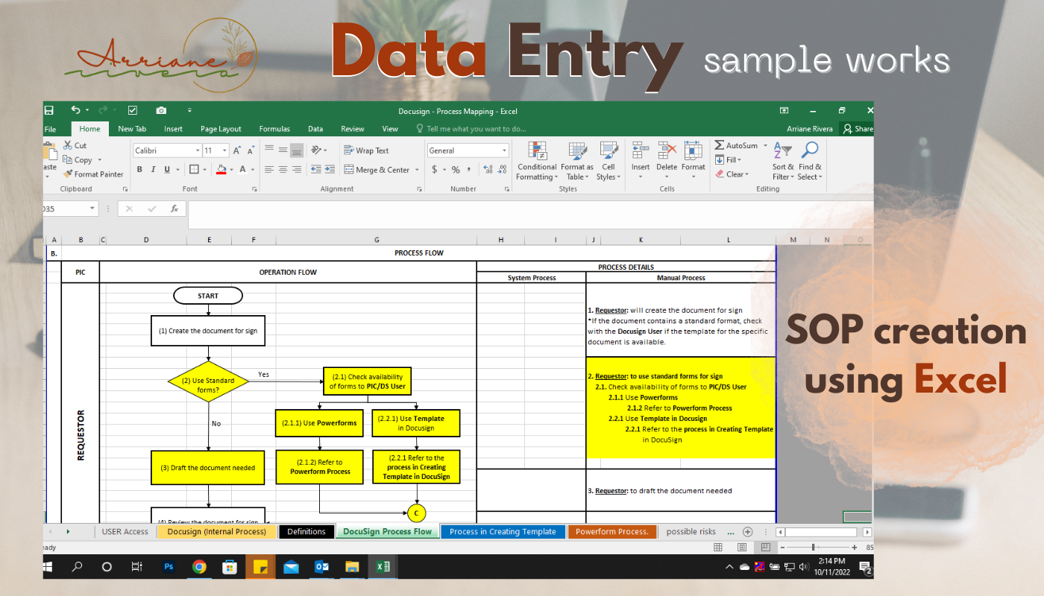Toggle the checkmark icon in quick access toolbar
1044x596 pixels.
[x=133, y=110]
